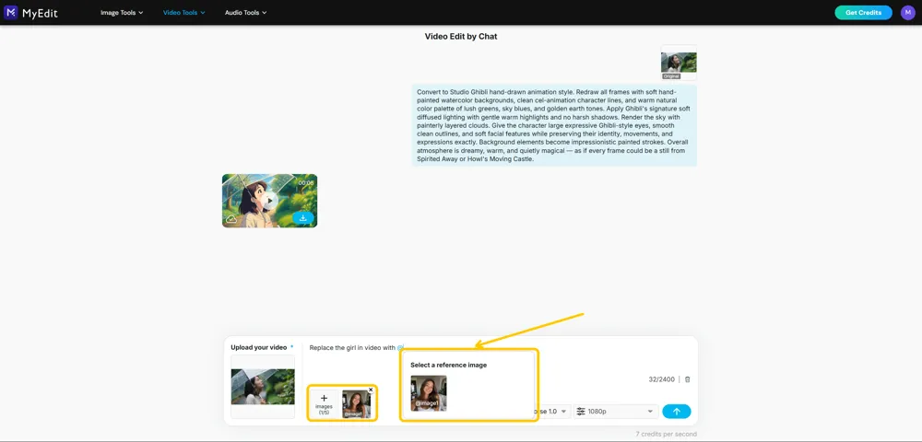Click the MyEdit logo
The image size is (922, 442).
(x=30, y=12)
